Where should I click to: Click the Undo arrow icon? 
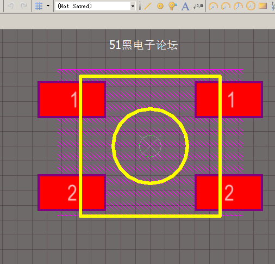click(x=11, y=6)
